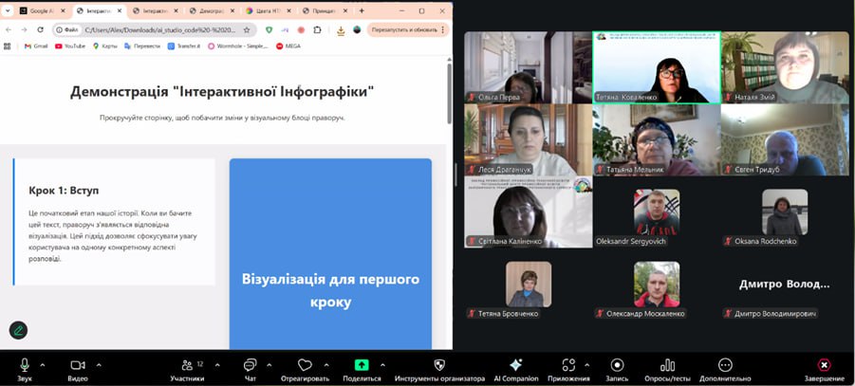855x386 pixels.
Task: Start recording with the Запись button
Action: 617,365
